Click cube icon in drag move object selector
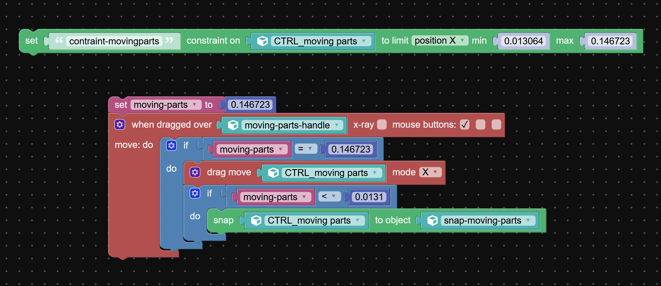Screen dimensions: 661x286 point(273,173)
